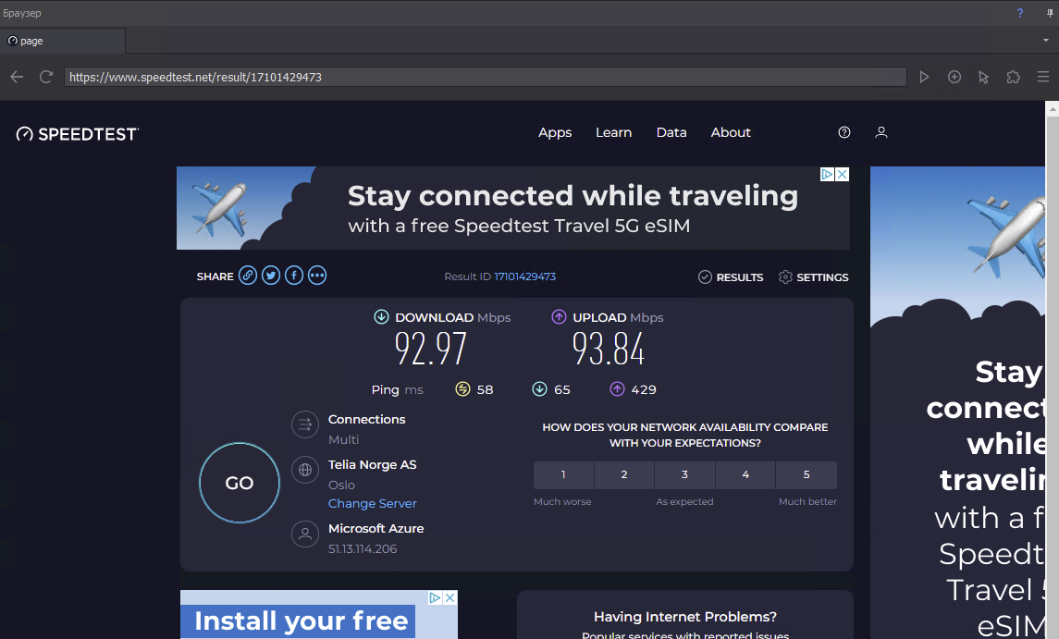1059x639 pixels.
Task: Rate network 1 Much worse
Action: (563, 475)
